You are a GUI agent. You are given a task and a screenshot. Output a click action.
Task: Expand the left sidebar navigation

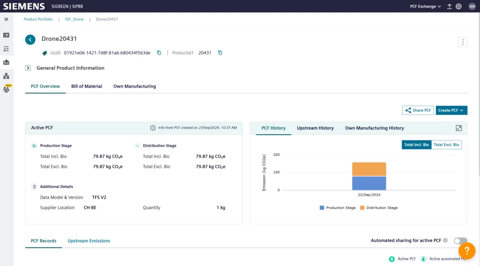pyautogui.click(x=6, y=19)
